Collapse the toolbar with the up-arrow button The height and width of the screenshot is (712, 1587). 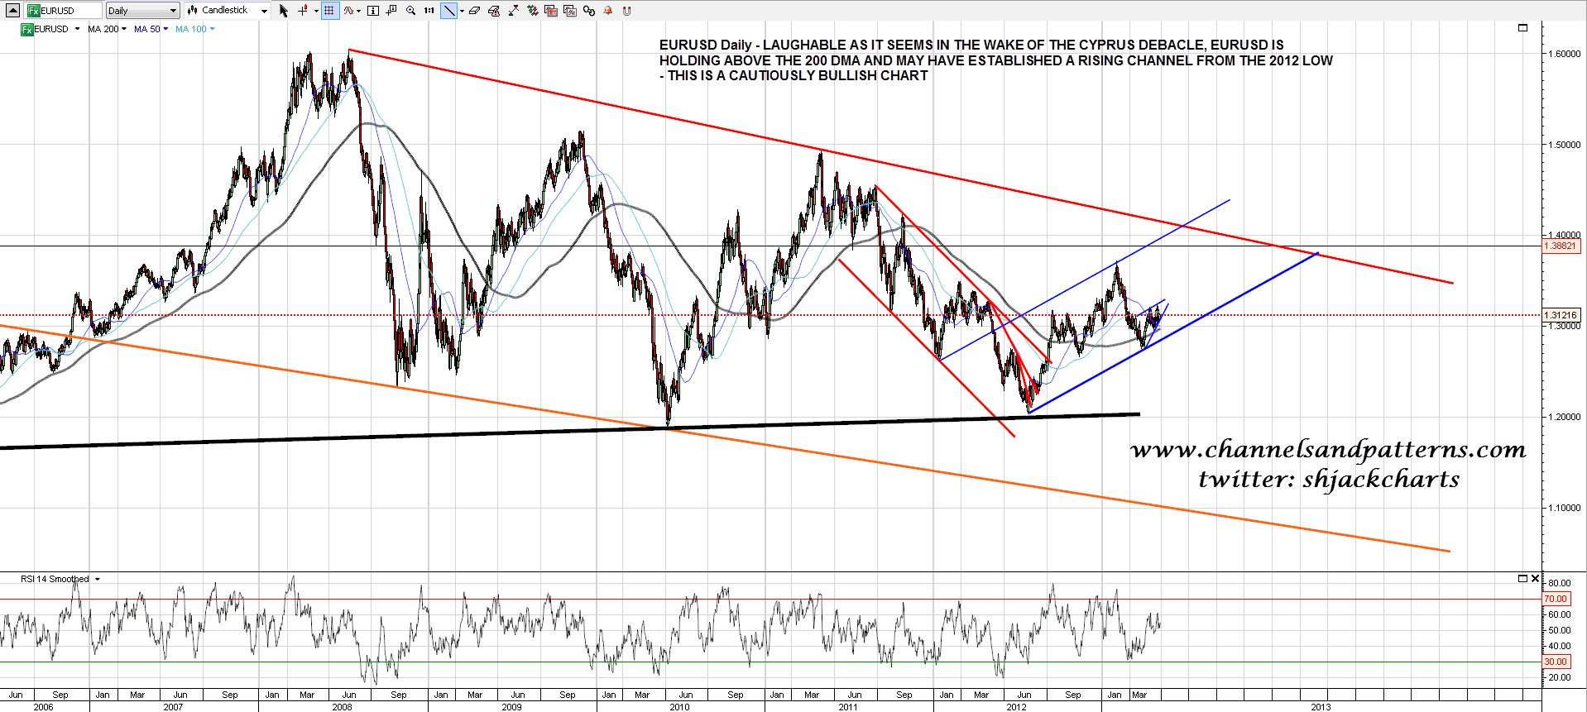click(x=12, y=11)
